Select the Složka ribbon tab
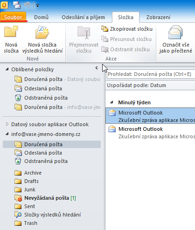 (x=125, y=17)
